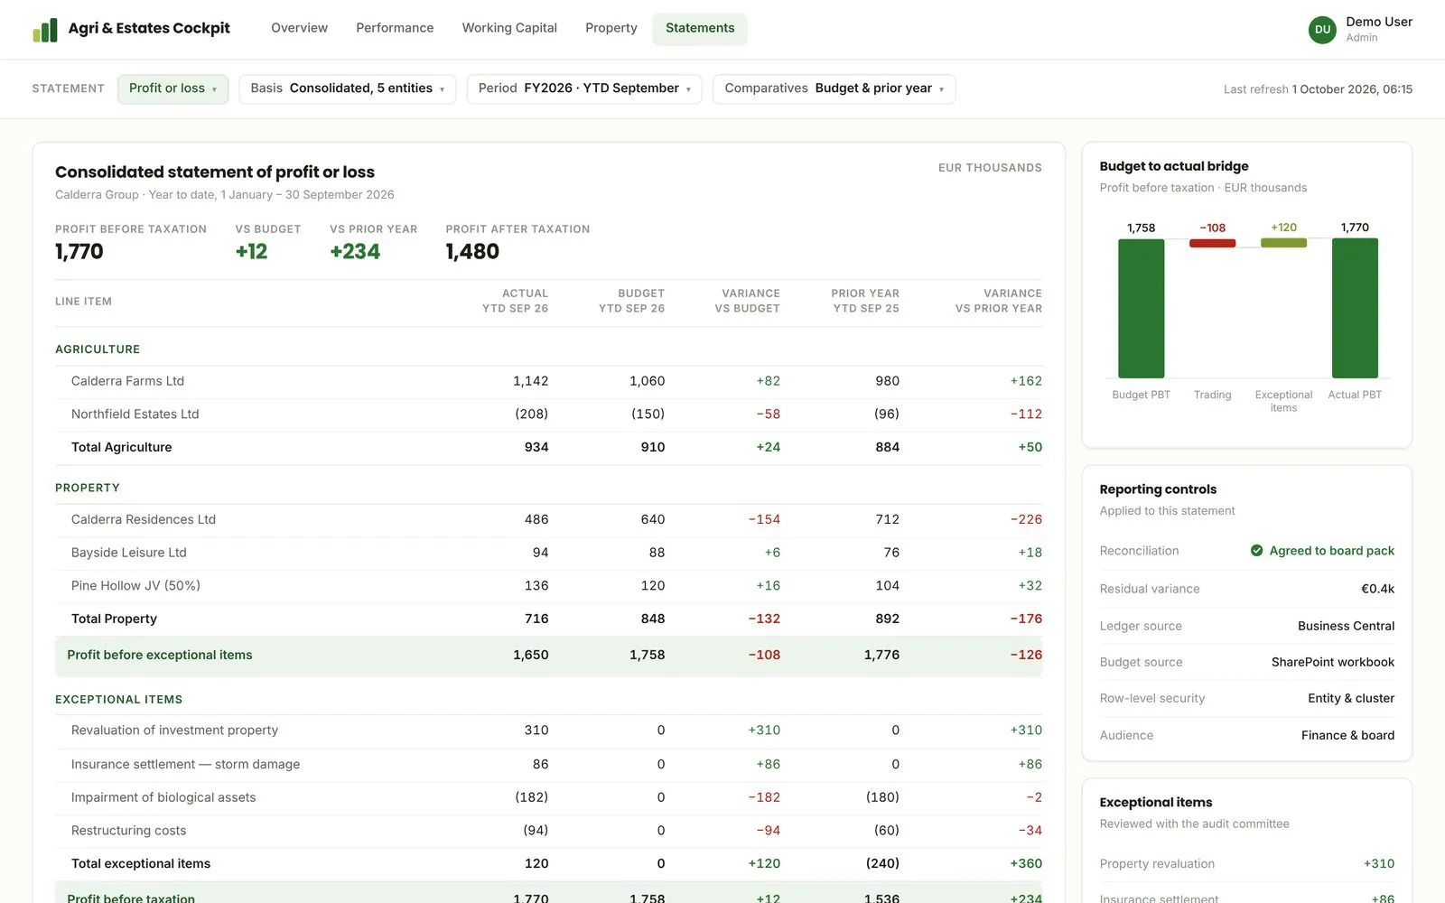The image size is (1445, 903).
Task: Select the Statements tab
Action: coord(700,28)
